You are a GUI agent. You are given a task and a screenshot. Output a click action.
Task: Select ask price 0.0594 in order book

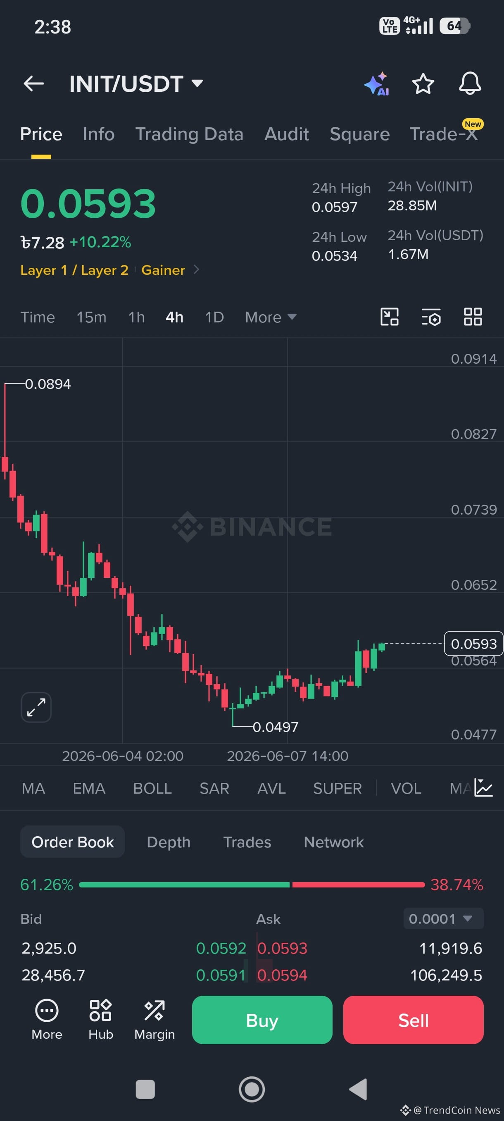(282, 975)
